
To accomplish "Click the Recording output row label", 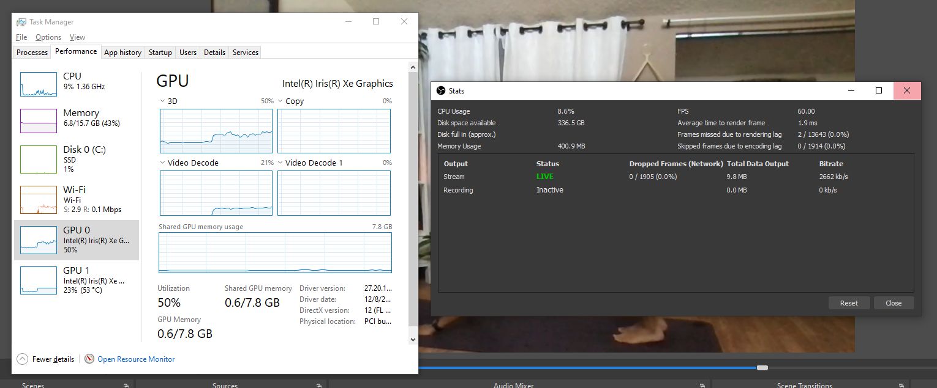I will [458, 190].
